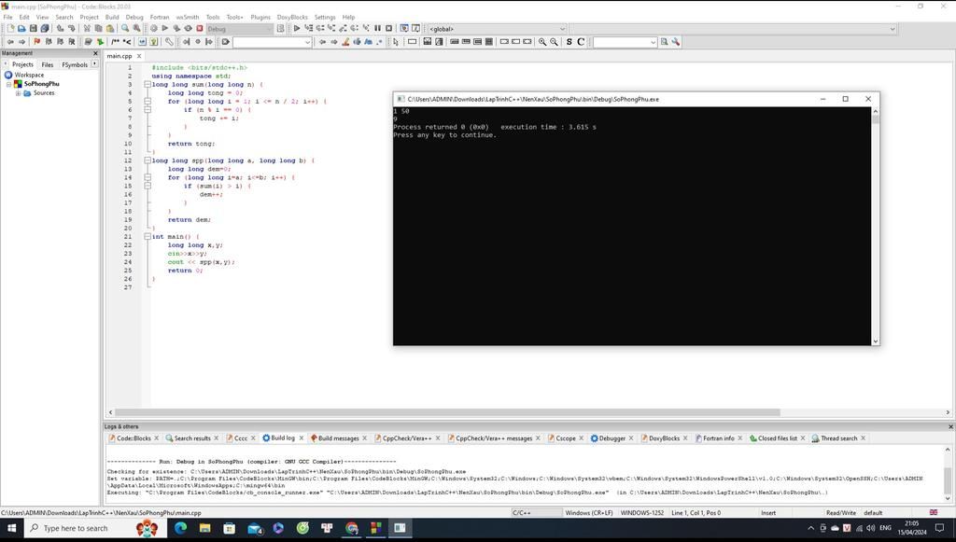Switch to the Files tab in Management
The height and width of the screenshot is (542, 956).
tap(48, 64)
